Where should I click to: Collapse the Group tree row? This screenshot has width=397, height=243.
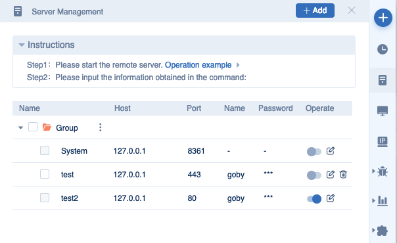(x=21, y=127)
